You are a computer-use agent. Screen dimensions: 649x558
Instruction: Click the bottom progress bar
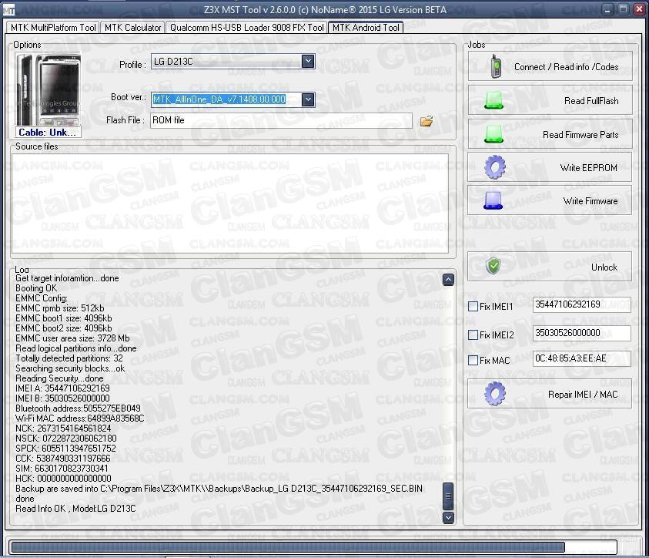pos(313,546)
